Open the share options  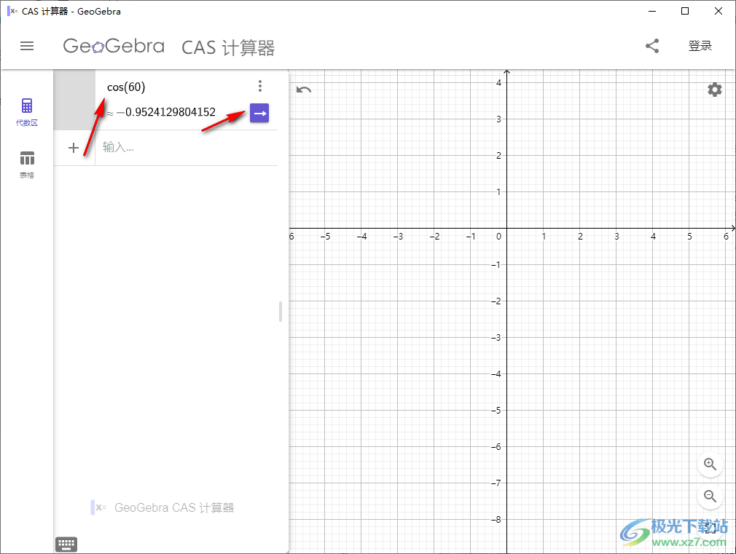[652, 45]
